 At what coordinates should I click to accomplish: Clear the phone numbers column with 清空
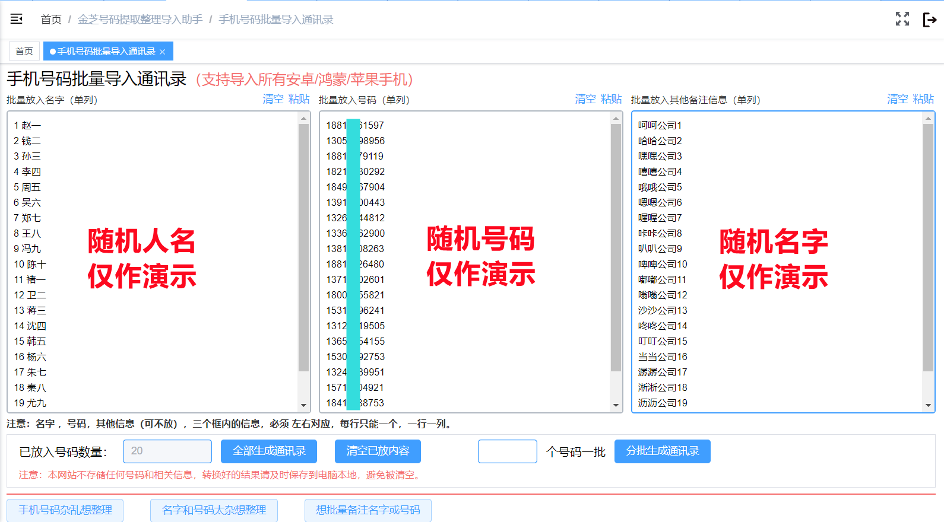[x=585, y=99]
